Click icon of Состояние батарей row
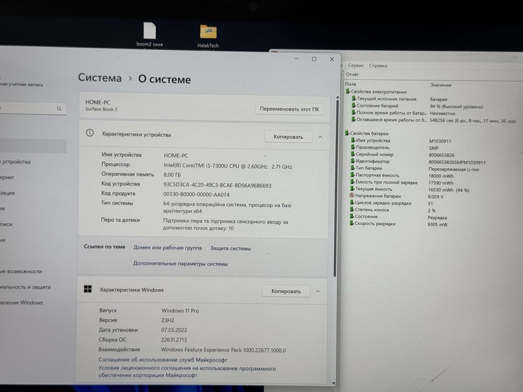The image size is (523, 392). 354,106
